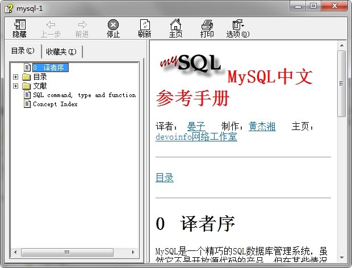Click the content pane vertical scrollbar thumb
Screen dimensions: 352x268
coord(342,83)
